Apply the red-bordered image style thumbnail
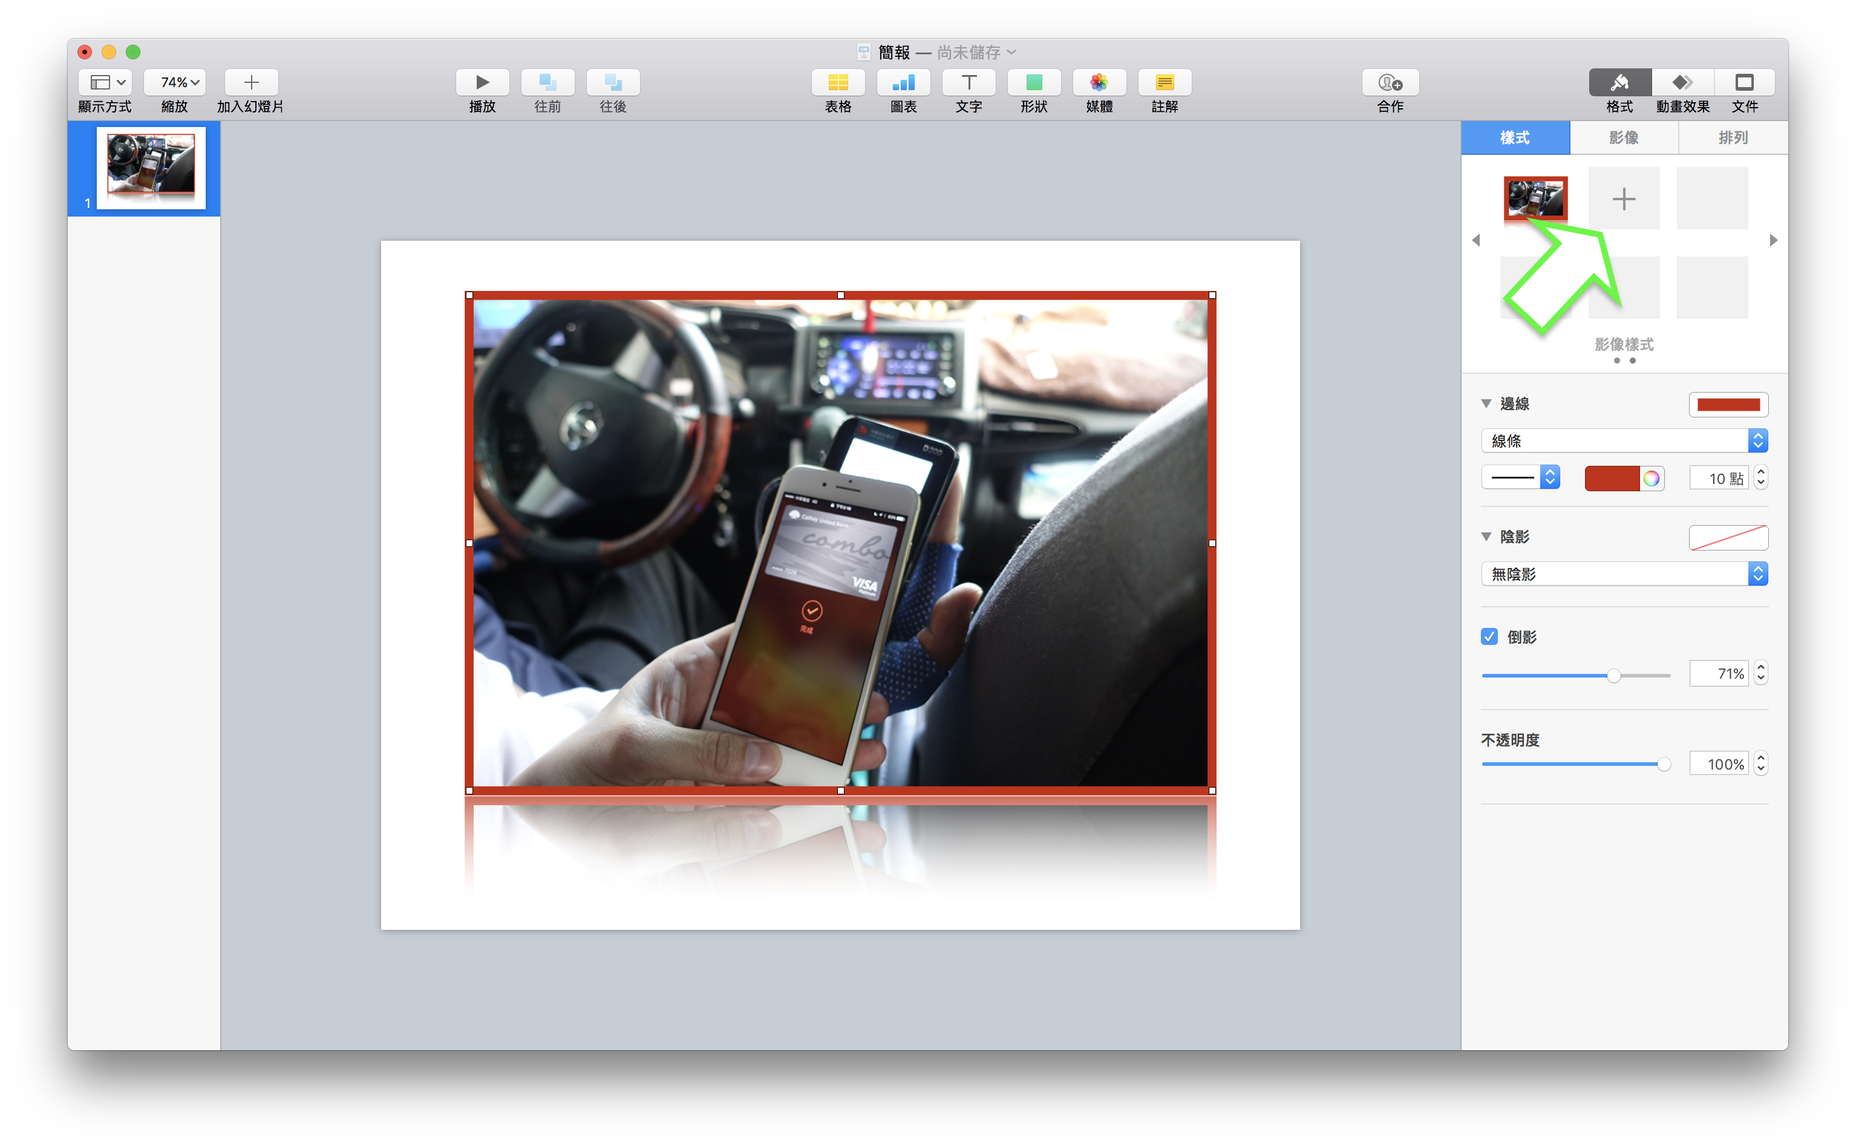Image resolution: width=1856 pixels, height=1147 pixels. click(1536, 198)
